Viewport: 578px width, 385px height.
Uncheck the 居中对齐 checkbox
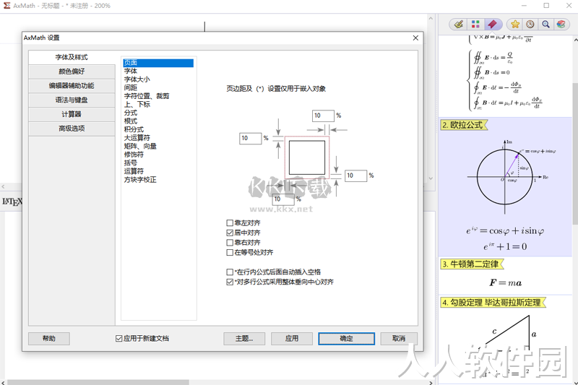[230, 233]
